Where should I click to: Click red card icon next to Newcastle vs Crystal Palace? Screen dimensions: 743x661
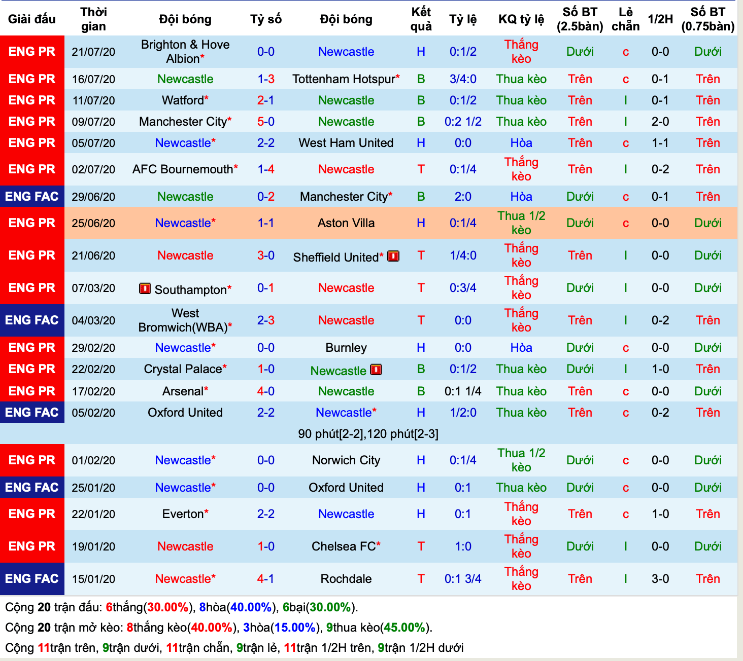click(x=376, y=370)
